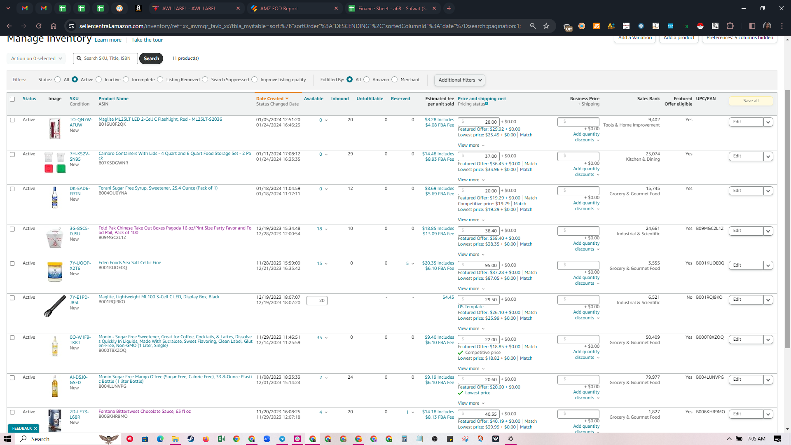
Task: Open the Pokeball extension icon
Action: (700, 26)
